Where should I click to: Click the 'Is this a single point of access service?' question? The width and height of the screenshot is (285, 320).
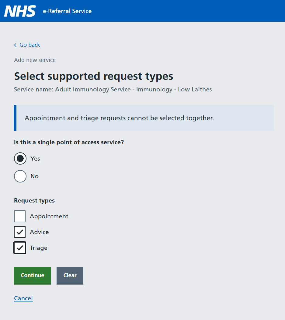pos(69,142)
